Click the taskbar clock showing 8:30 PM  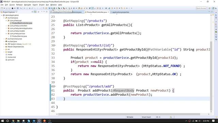[x=206, y=121]
